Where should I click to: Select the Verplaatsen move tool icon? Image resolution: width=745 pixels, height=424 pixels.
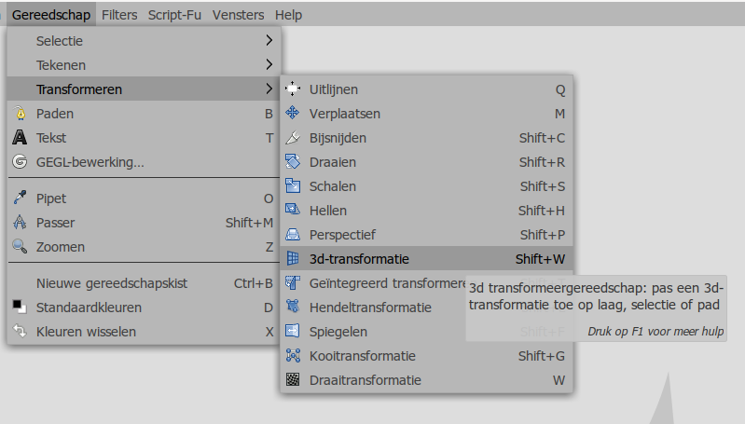click(x=293, y=113)
